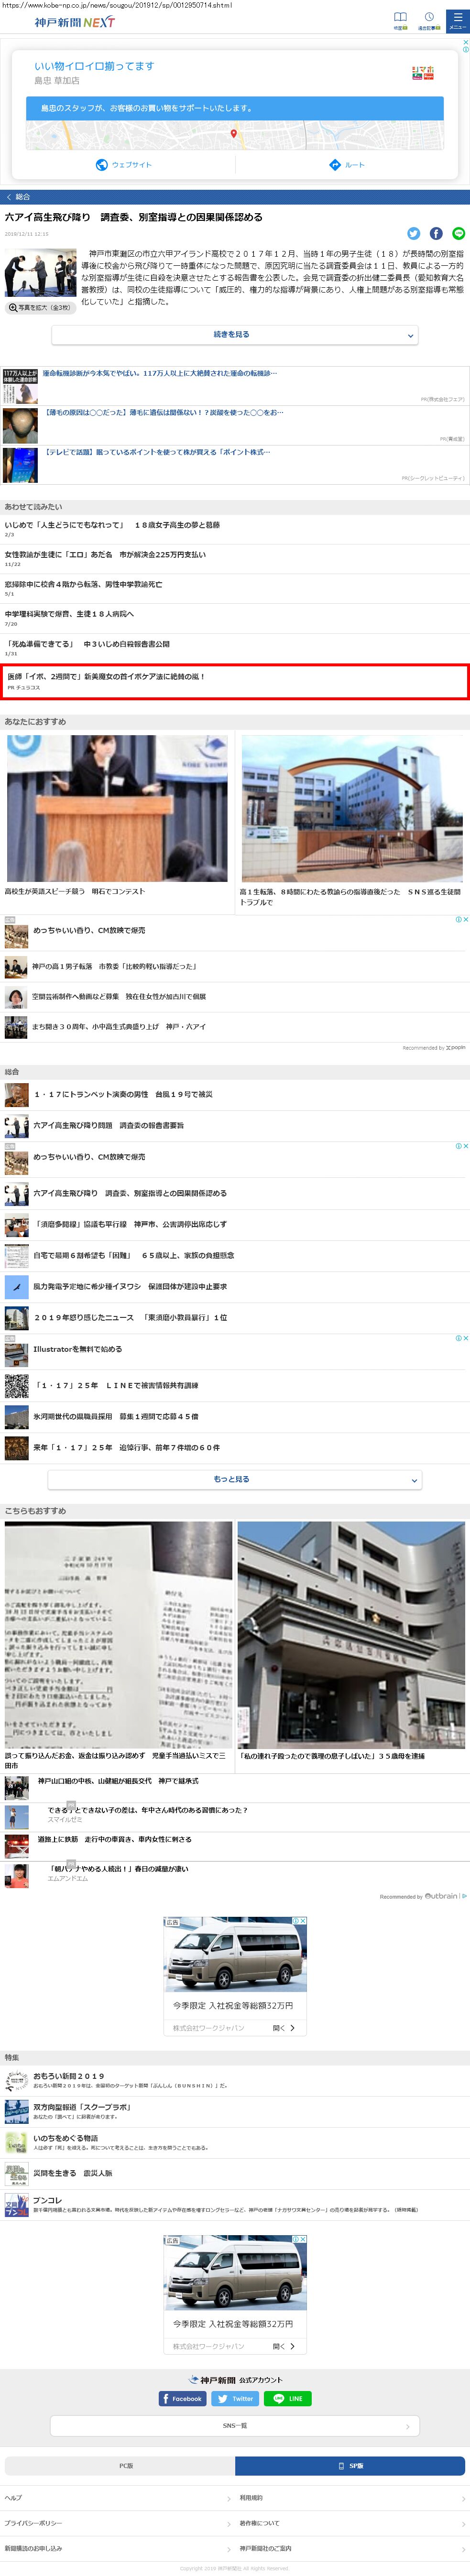
Task: Select the SP版 view toggle
Action: point(350,2465)
